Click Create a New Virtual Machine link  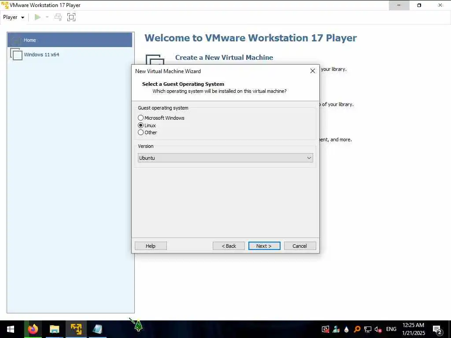point(224,58)
